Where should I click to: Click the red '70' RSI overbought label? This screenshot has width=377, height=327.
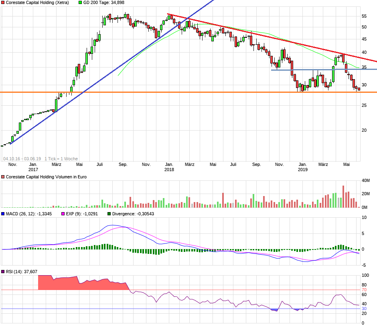point(364,290)
